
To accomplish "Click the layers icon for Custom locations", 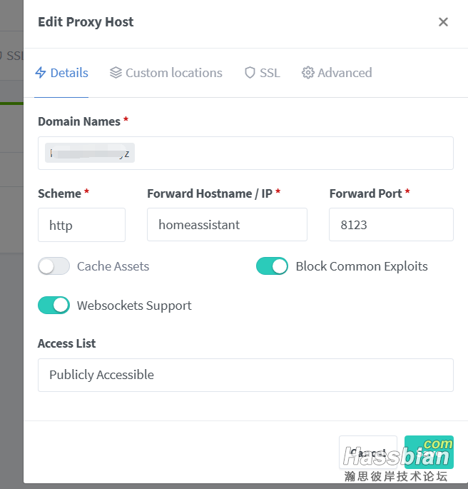I will [116, 73].
